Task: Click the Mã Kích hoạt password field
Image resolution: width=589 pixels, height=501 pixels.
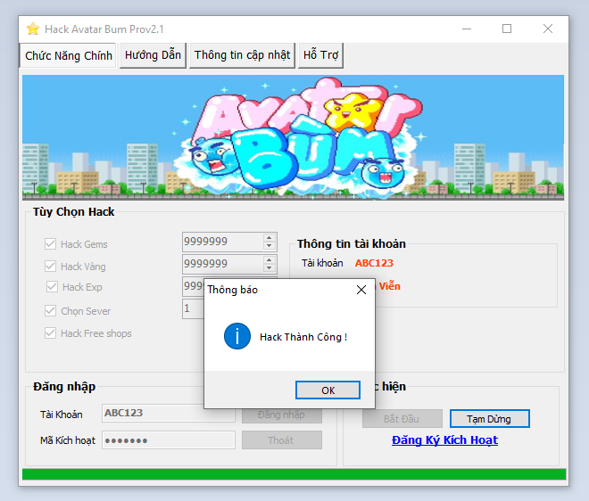Action: coord(169,439)
